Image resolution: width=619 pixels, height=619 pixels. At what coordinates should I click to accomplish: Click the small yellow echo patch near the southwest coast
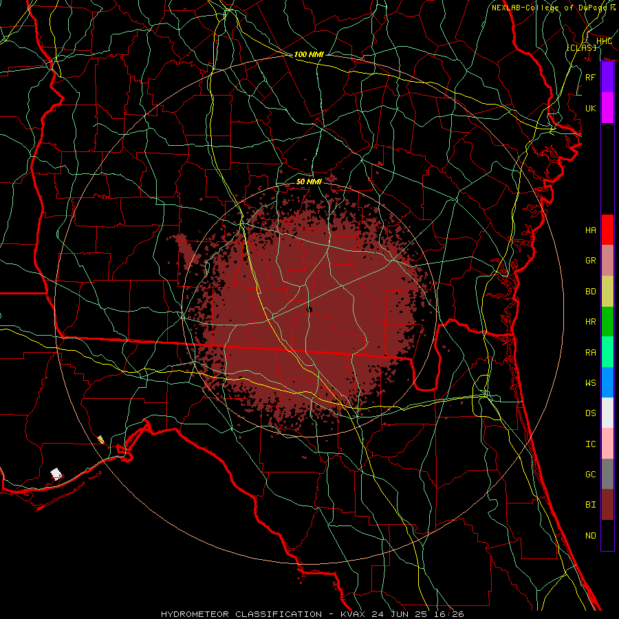coord(101,439)
